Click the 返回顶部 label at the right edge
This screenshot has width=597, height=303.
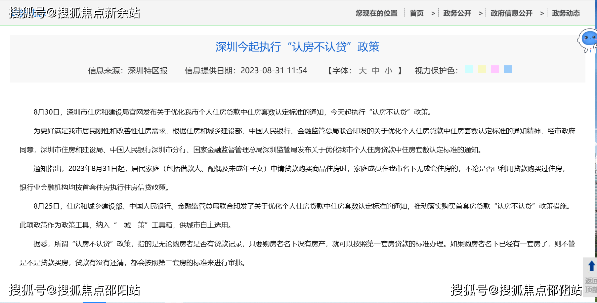click(x=591, y=285)
